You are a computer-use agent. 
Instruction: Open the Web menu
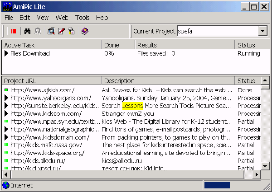point(62,18)
